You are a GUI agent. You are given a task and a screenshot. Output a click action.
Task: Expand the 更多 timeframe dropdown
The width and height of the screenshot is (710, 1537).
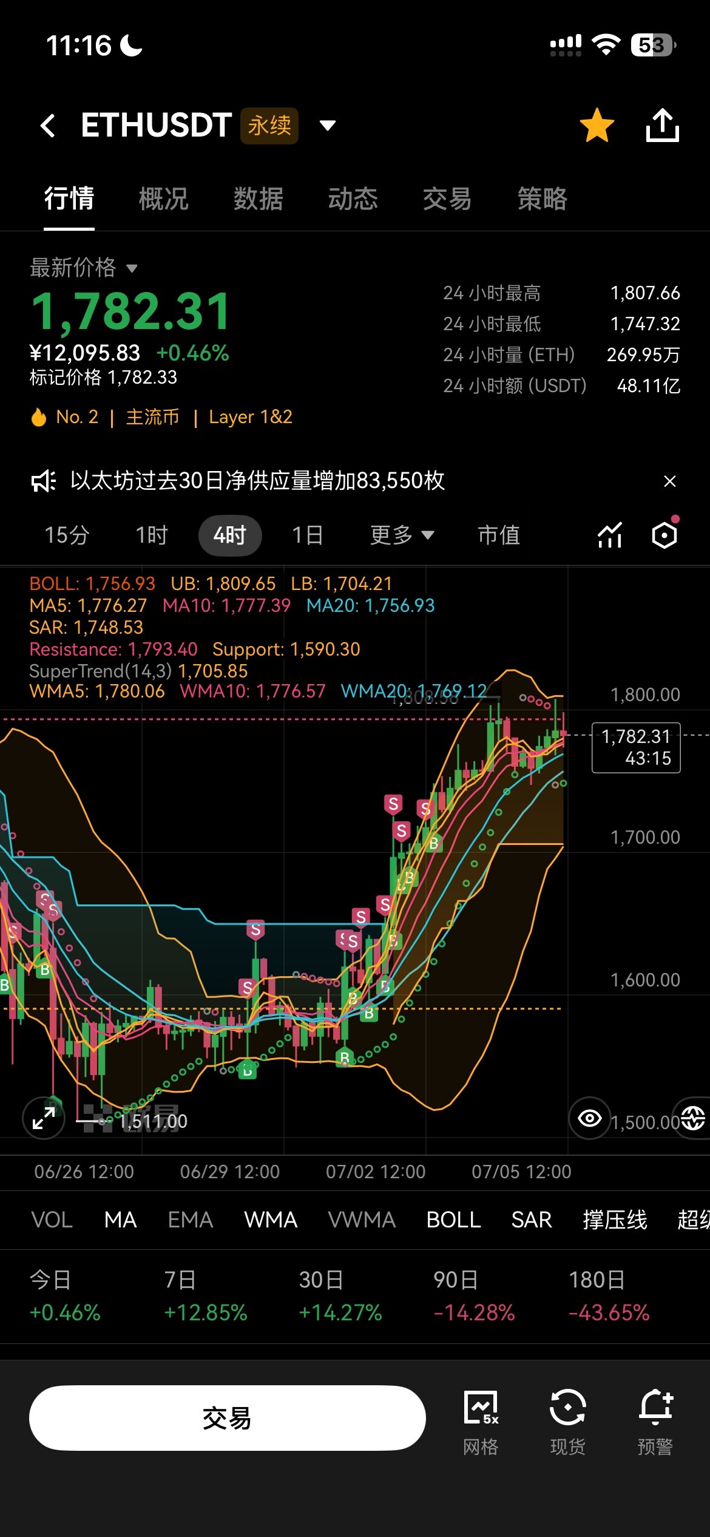point(402,535)
